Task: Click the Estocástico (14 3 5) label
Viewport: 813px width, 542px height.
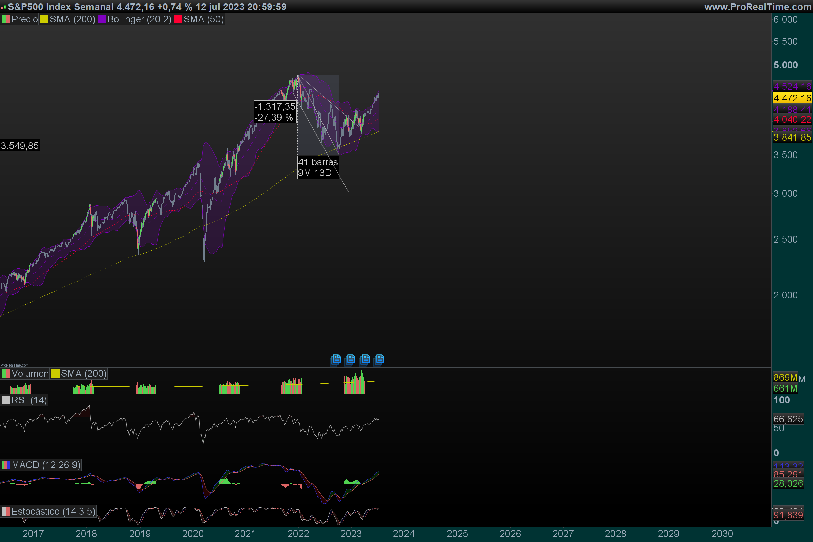Action: click(x=53, y=511)
